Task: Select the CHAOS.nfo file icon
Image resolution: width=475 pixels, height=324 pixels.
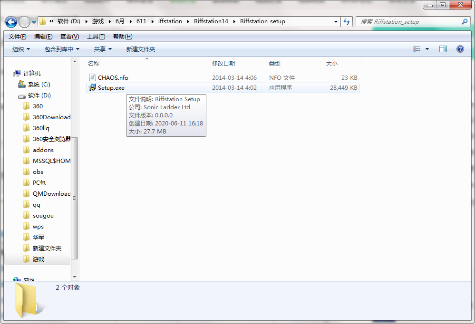Action: tap(92, 77)
